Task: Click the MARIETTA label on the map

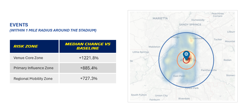Action: (160, 18)
